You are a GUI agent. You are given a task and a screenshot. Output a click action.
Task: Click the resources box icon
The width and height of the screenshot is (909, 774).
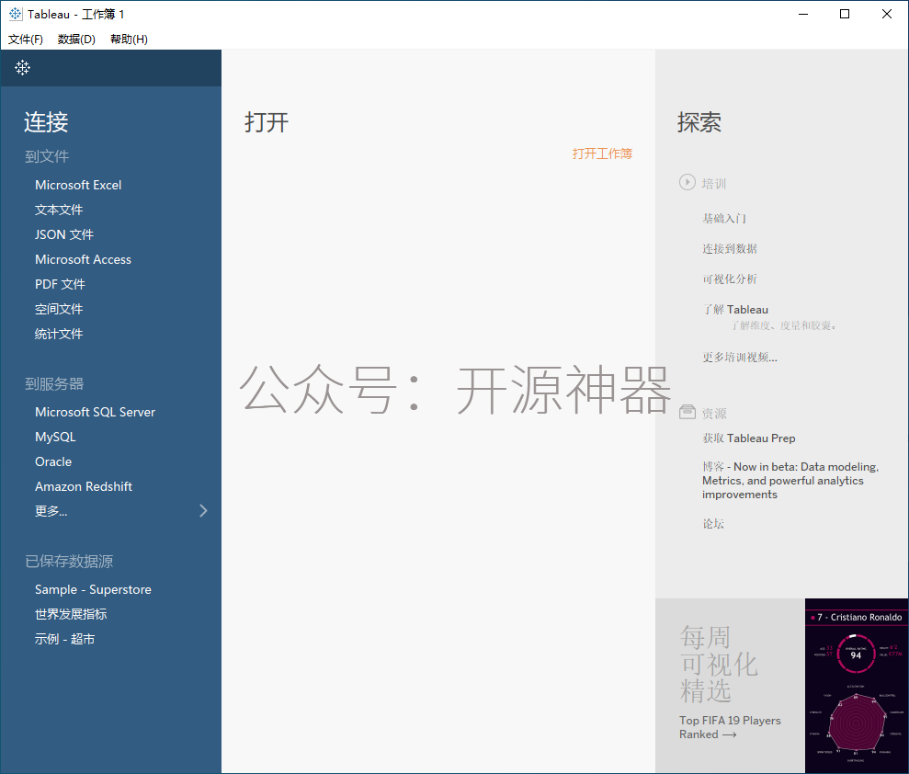click(x=687, y=412)
